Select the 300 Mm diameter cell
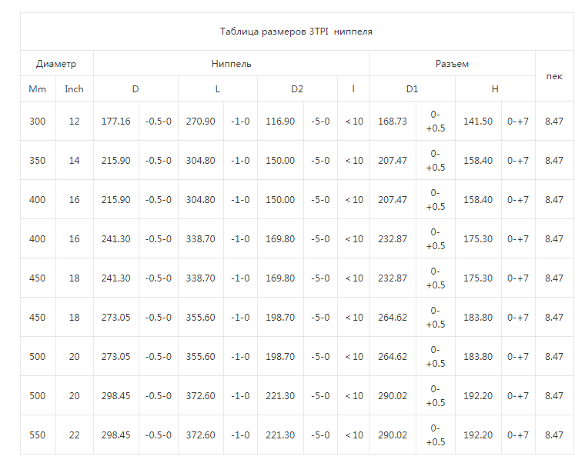The height and width of the screenshot is (463, 585). 38,122
